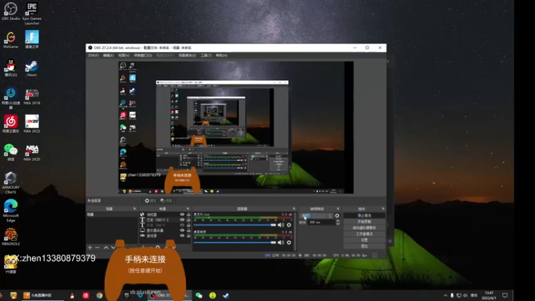Pop out the 来源 dock panel
The width and height of the screenshot is (535, 301).
click(x=188, y=209)
